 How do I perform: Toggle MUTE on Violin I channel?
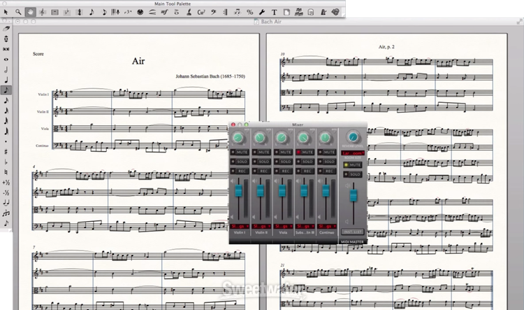[x=239, y=152]
